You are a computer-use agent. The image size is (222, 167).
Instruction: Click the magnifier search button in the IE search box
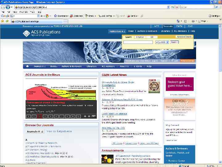217,7
